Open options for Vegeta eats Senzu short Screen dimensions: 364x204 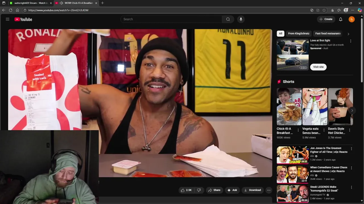coord(324,130)
